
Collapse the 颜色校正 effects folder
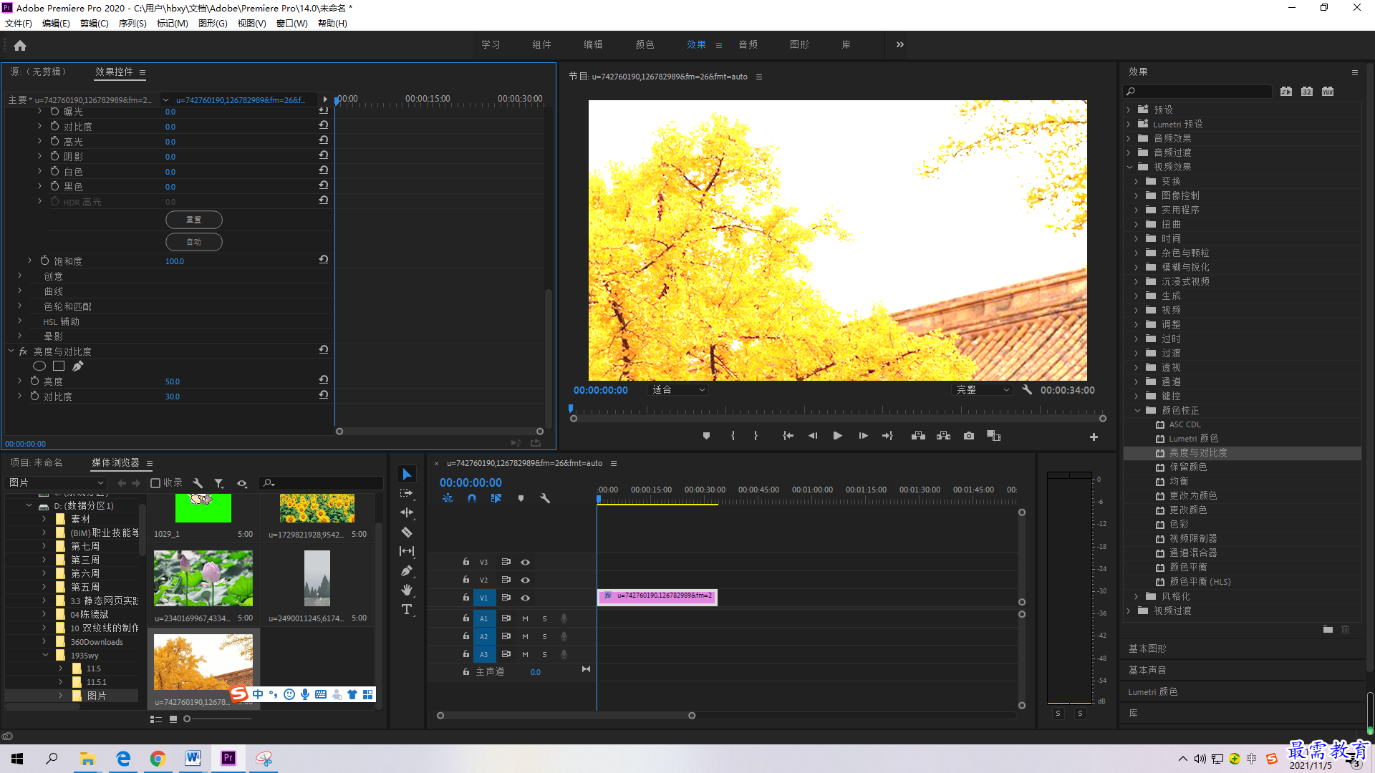[1137, 410]
